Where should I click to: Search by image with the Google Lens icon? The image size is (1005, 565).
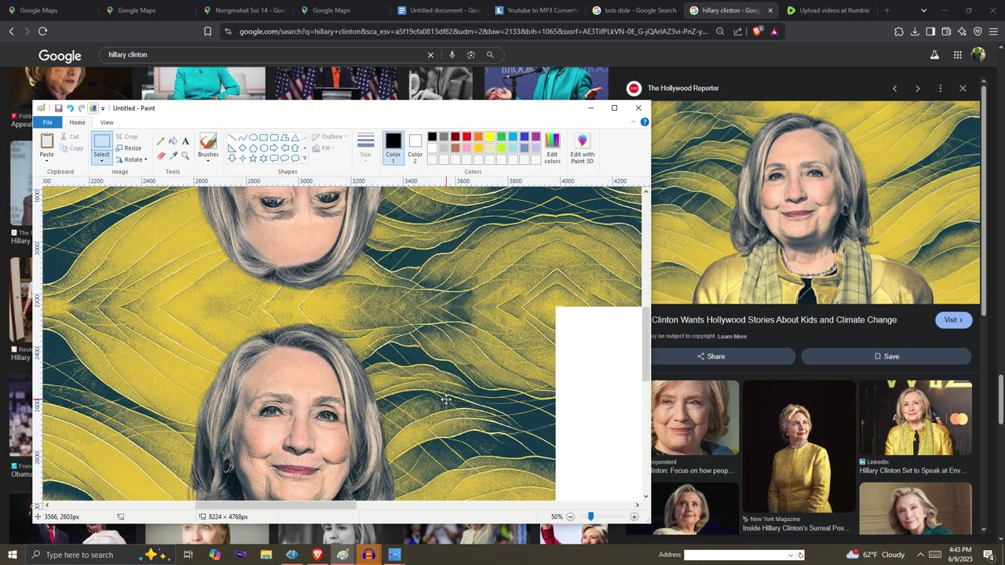click(471, 55)
